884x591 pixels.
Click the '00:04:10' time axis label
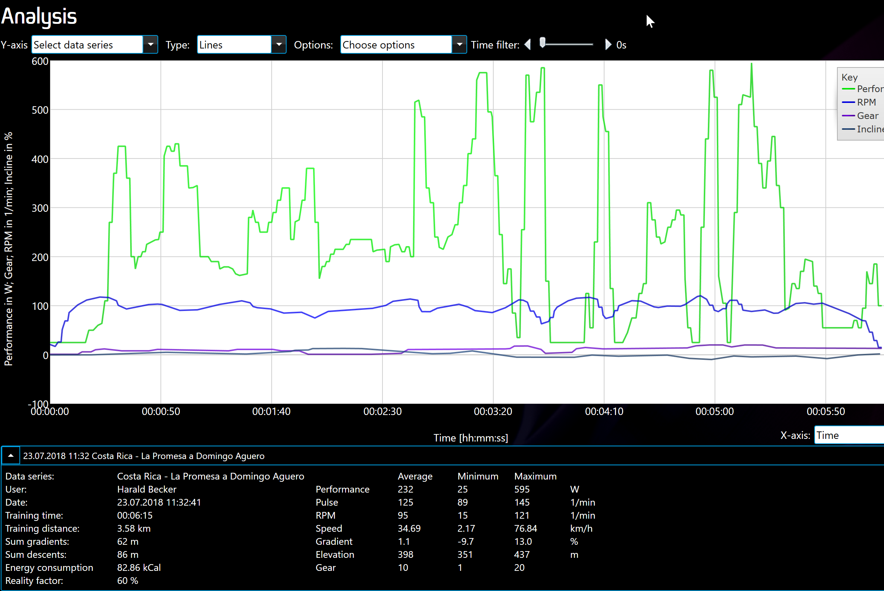[x=604, y=411]
